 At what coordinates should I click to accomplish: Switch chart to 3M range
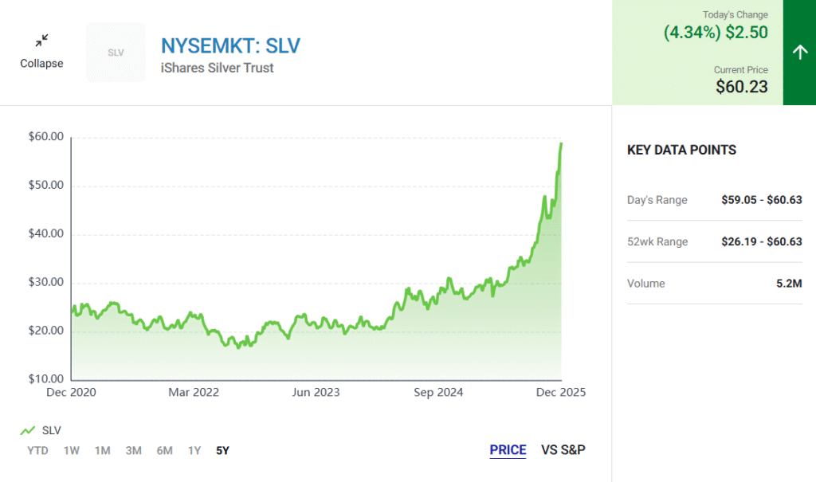tap(133, 450)
